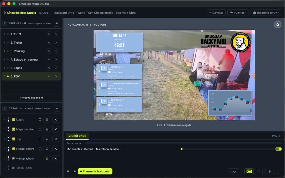
Task: Select the Micrófonos tab
Action: click(x=77, y=136)
